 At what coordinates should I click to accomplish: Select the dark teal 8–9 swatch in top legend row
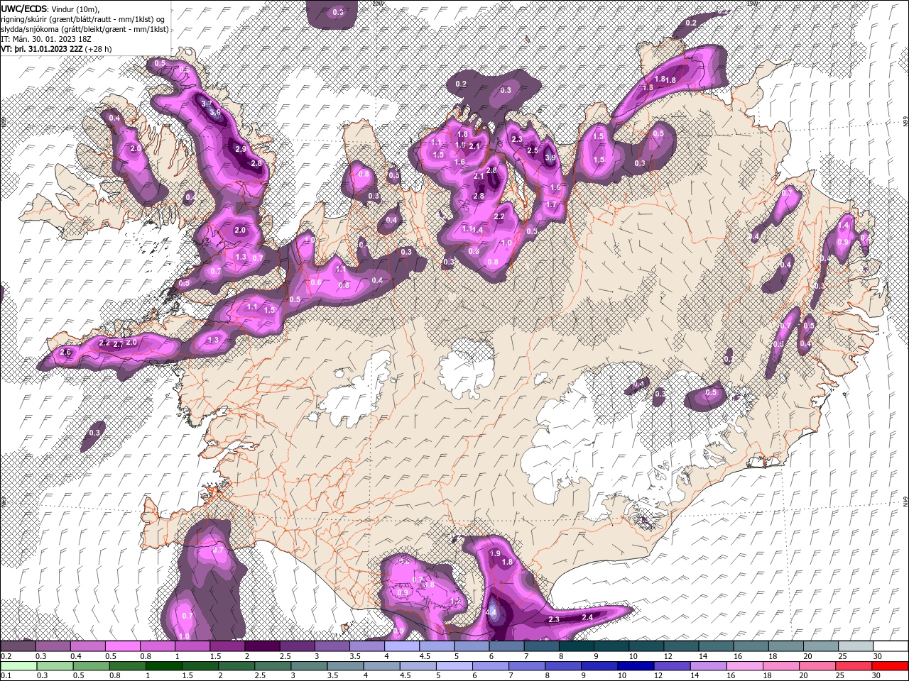[576, 646]
